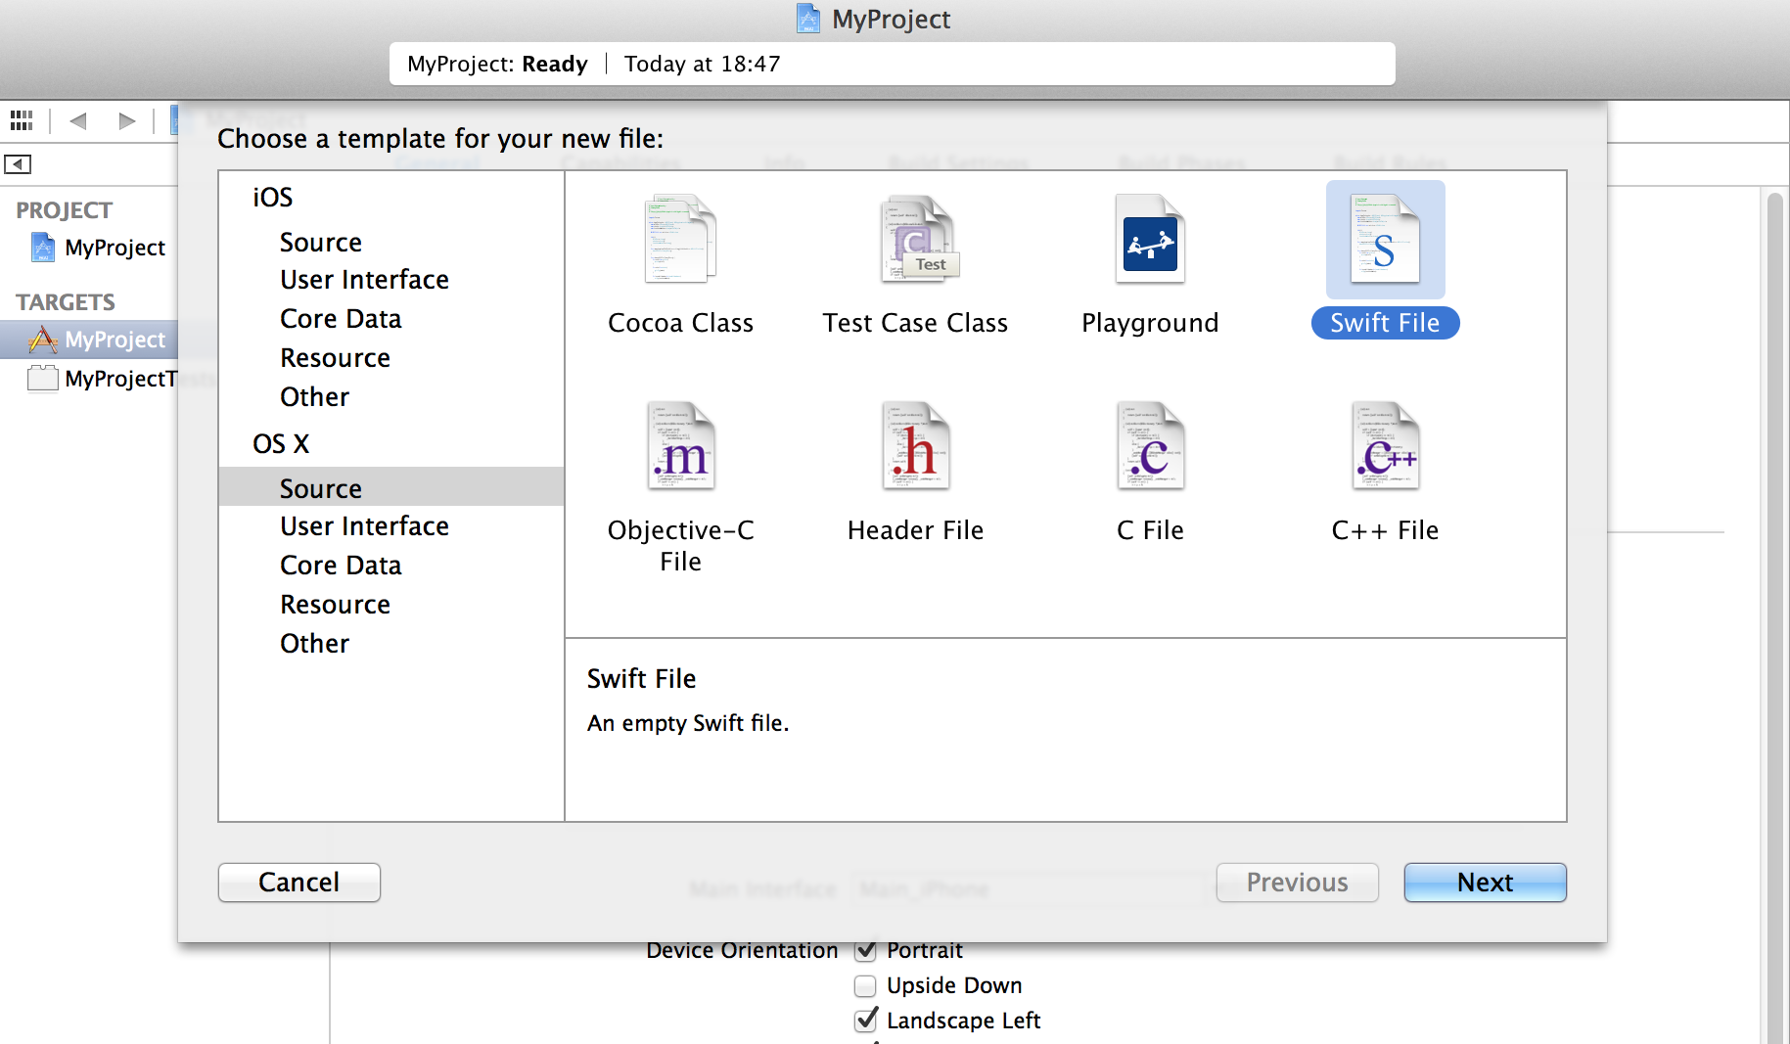The width and height of the screenshot is (1790, 1044).
Task: Click the Header File label
Action: click(x=916, y=530)
